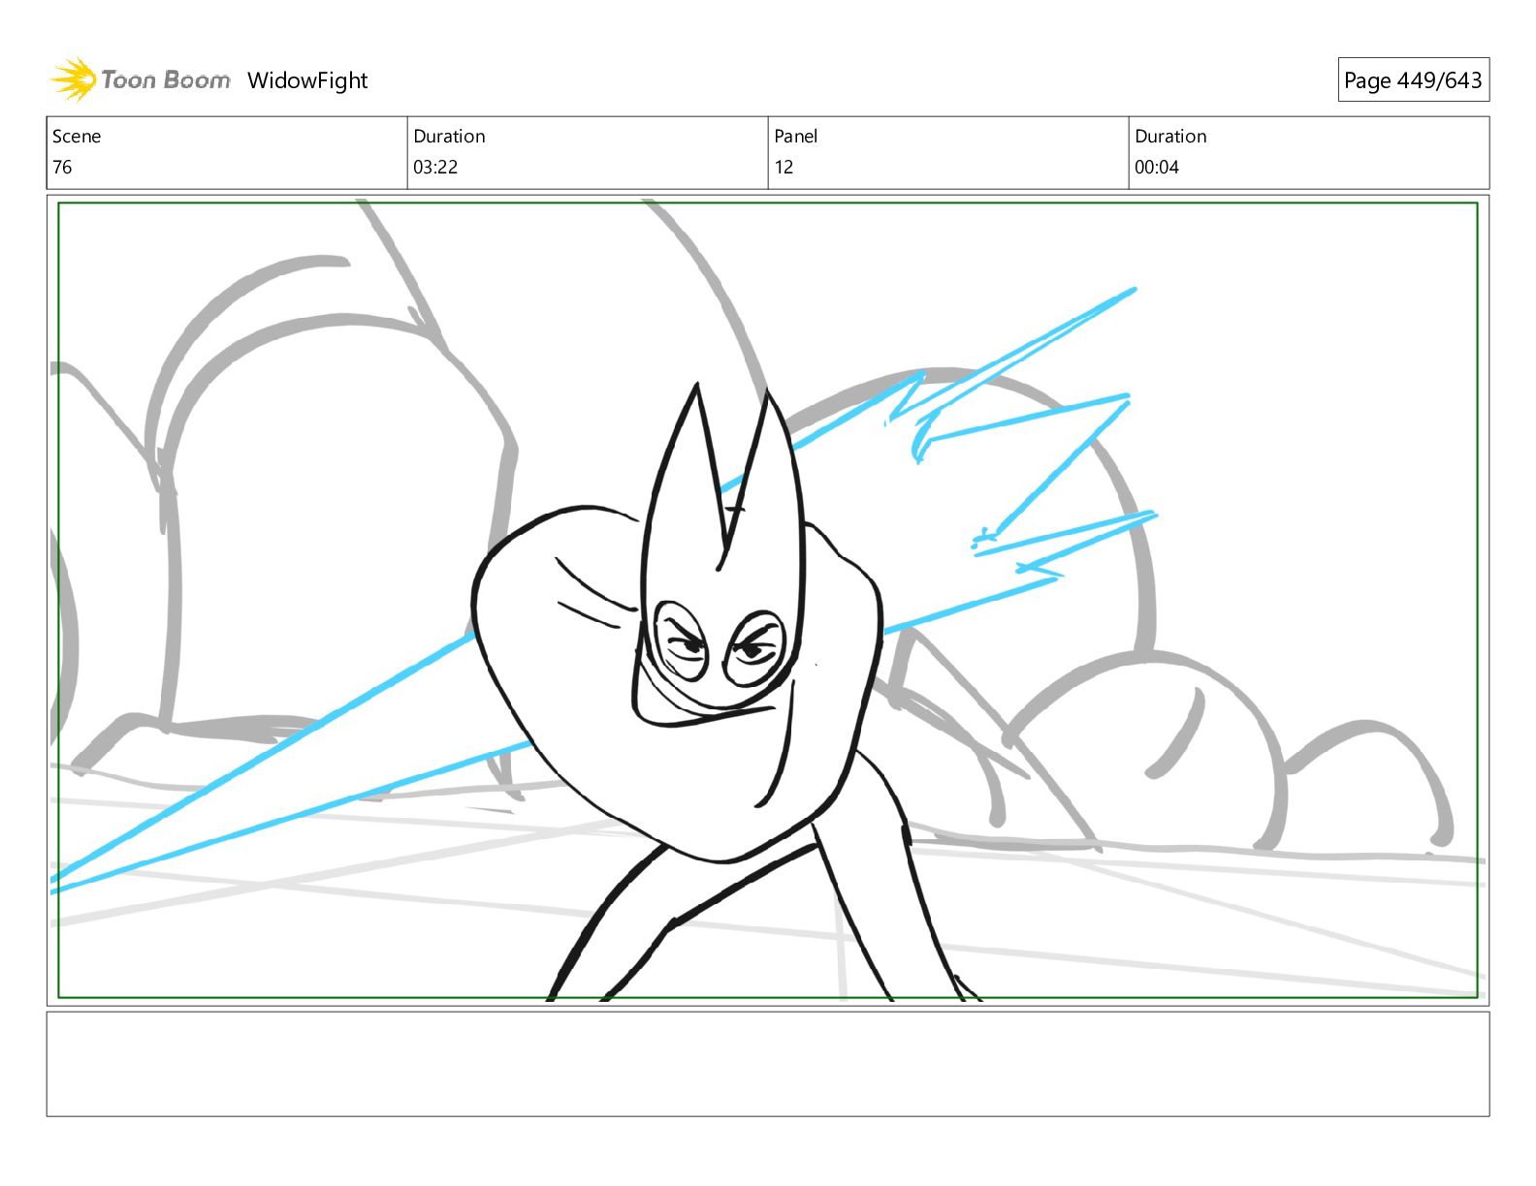
Task: Click the Panel header label
Action: tap(796, 137)
